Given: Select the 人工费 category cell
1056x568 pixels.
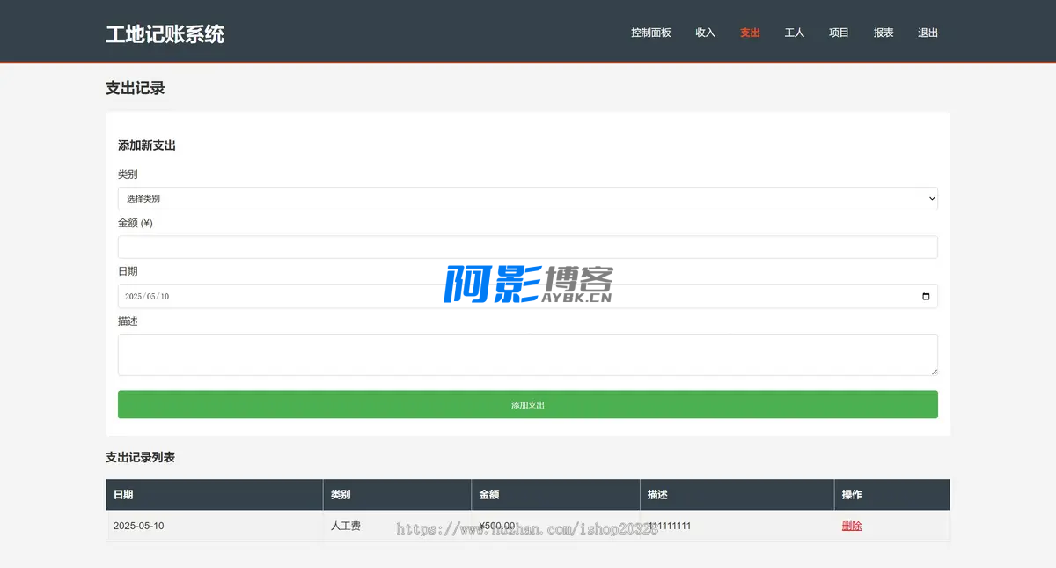Looking at the screenshot, I should [397, 527].
